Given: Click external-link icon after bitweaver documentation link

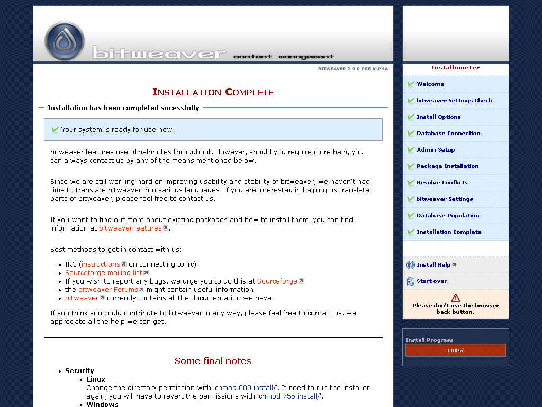Looking at the screenshot, I should coord(102,298).
